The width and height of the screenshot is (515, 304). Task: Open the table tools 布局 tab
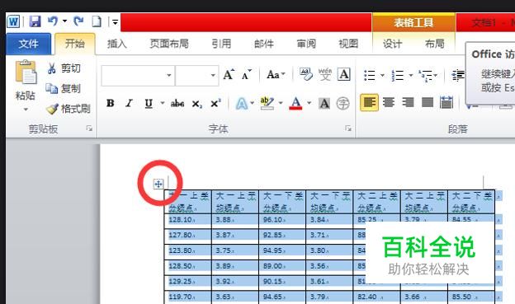(434, 44)
